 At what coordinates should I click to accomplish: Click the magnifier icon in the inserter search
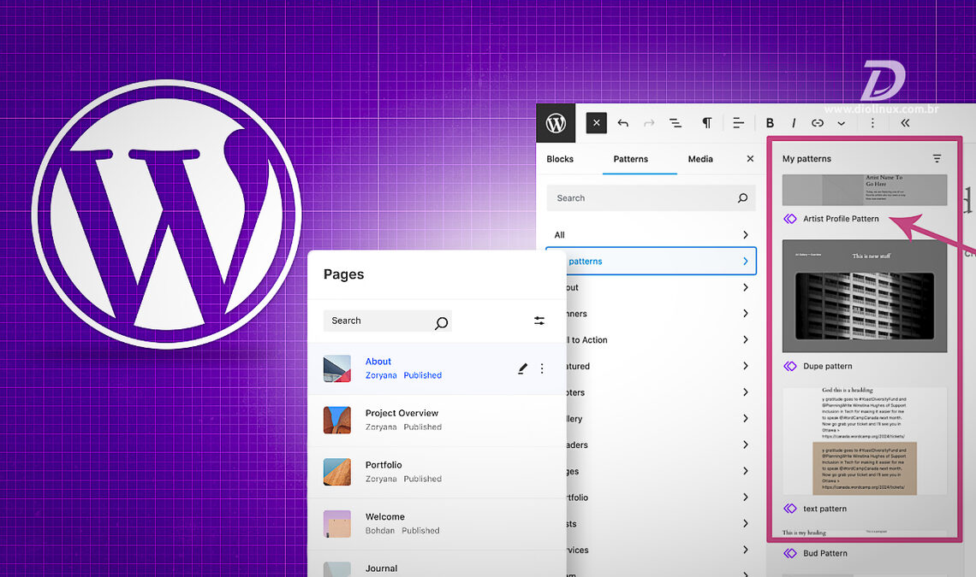click(742, 198)
